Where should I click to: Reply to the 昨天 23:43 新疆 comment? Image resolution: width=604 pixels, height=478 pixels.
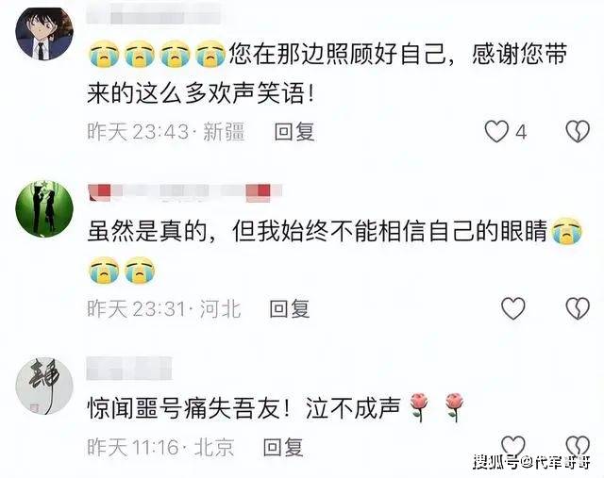click(294, 132)
